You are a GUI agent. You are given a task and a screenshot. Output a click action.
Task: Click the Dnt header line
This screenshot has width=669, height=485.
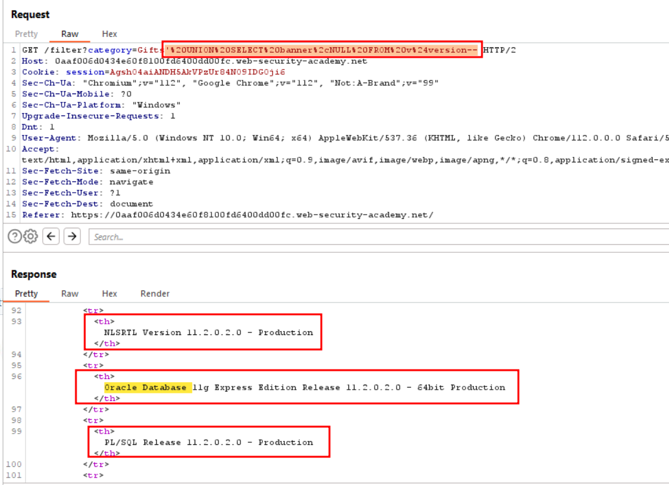38,127
